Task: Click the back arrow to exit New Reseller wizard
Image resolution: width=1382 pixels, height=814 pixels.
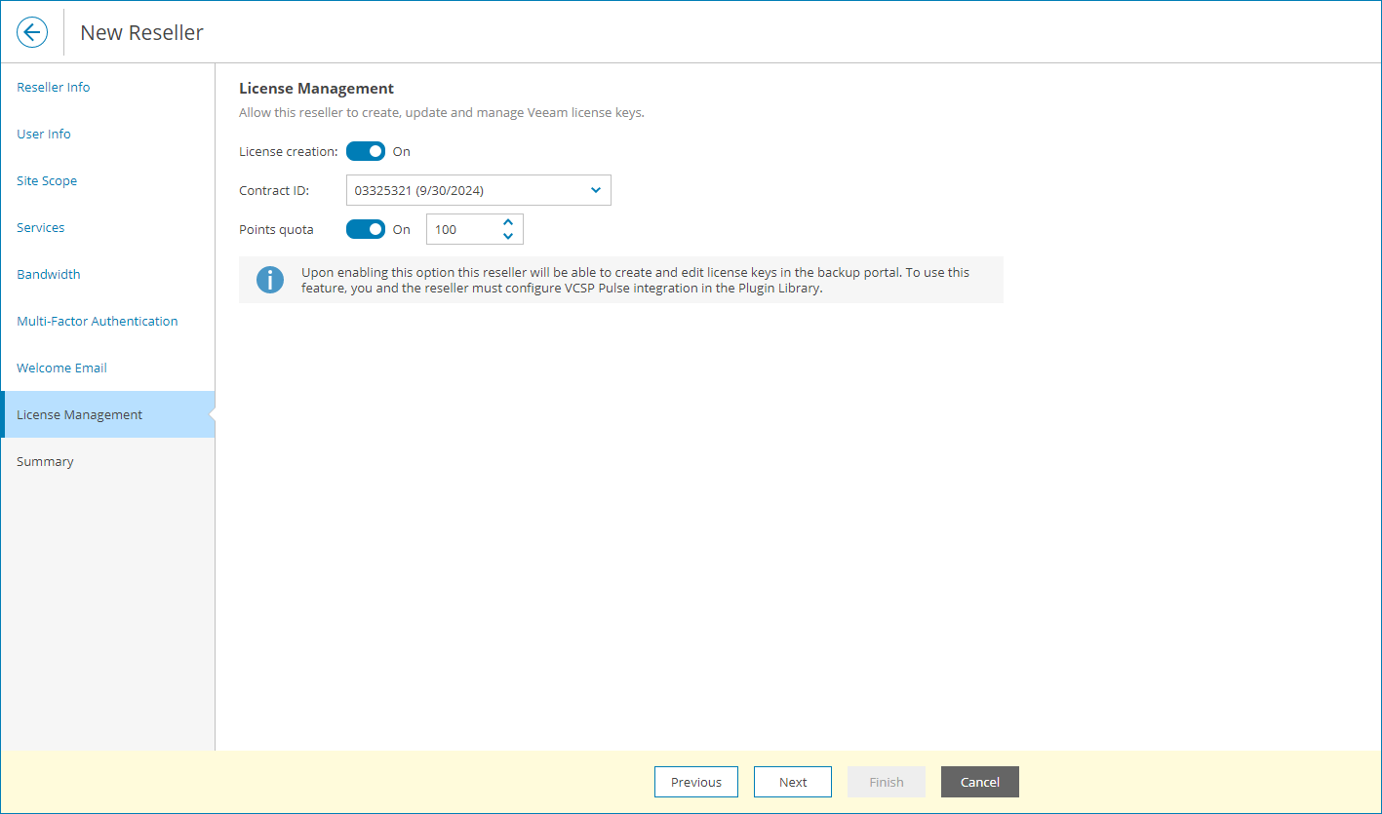Action: pos(32,31)
